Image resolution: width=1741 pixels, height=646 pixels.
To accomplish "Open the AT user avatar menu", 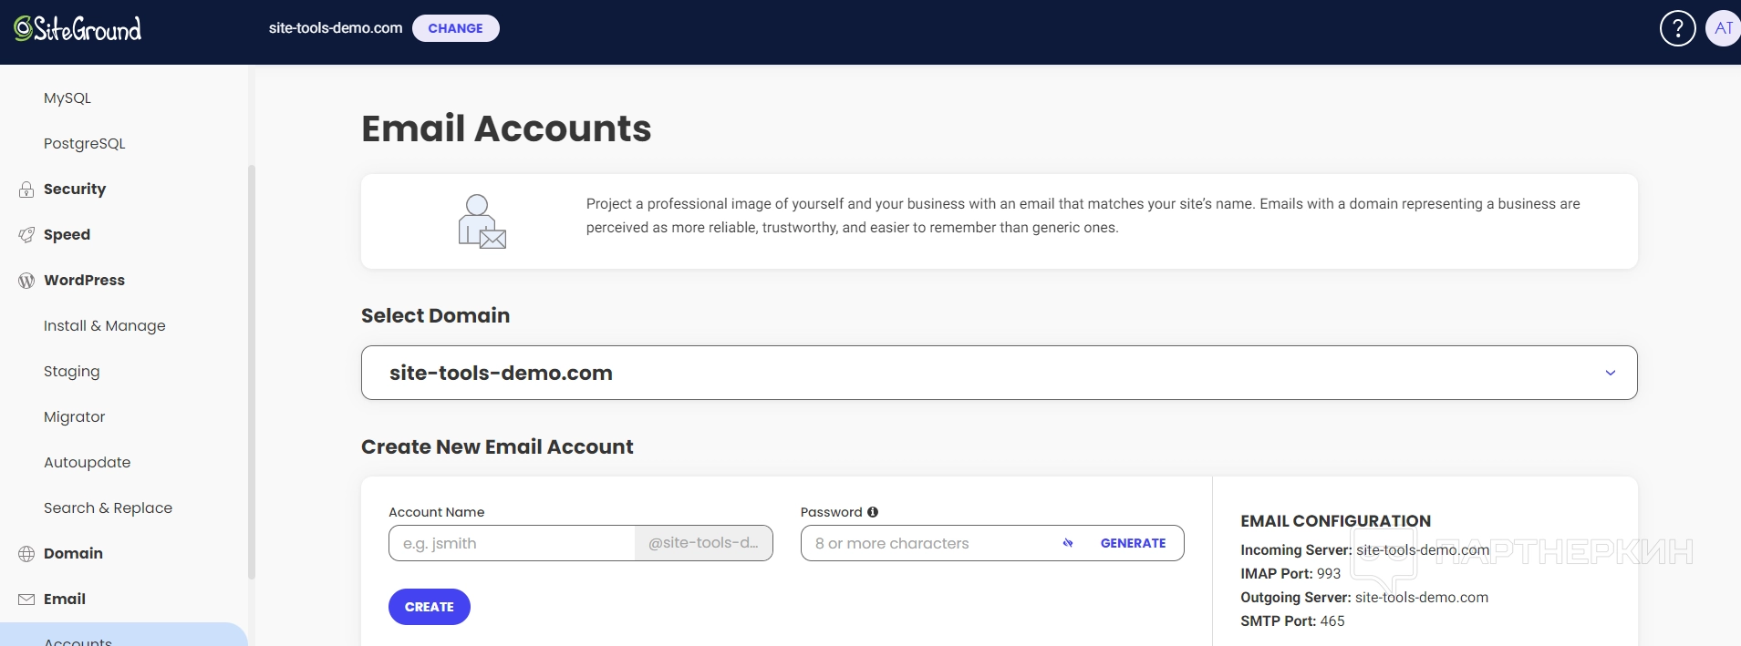I will (1723, 28).
